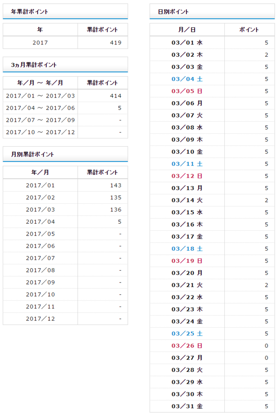This screenshot has width=280, height=418.
Task: Click the 2017/10 ～ 2017/12 row
Action: pos(65,132)
